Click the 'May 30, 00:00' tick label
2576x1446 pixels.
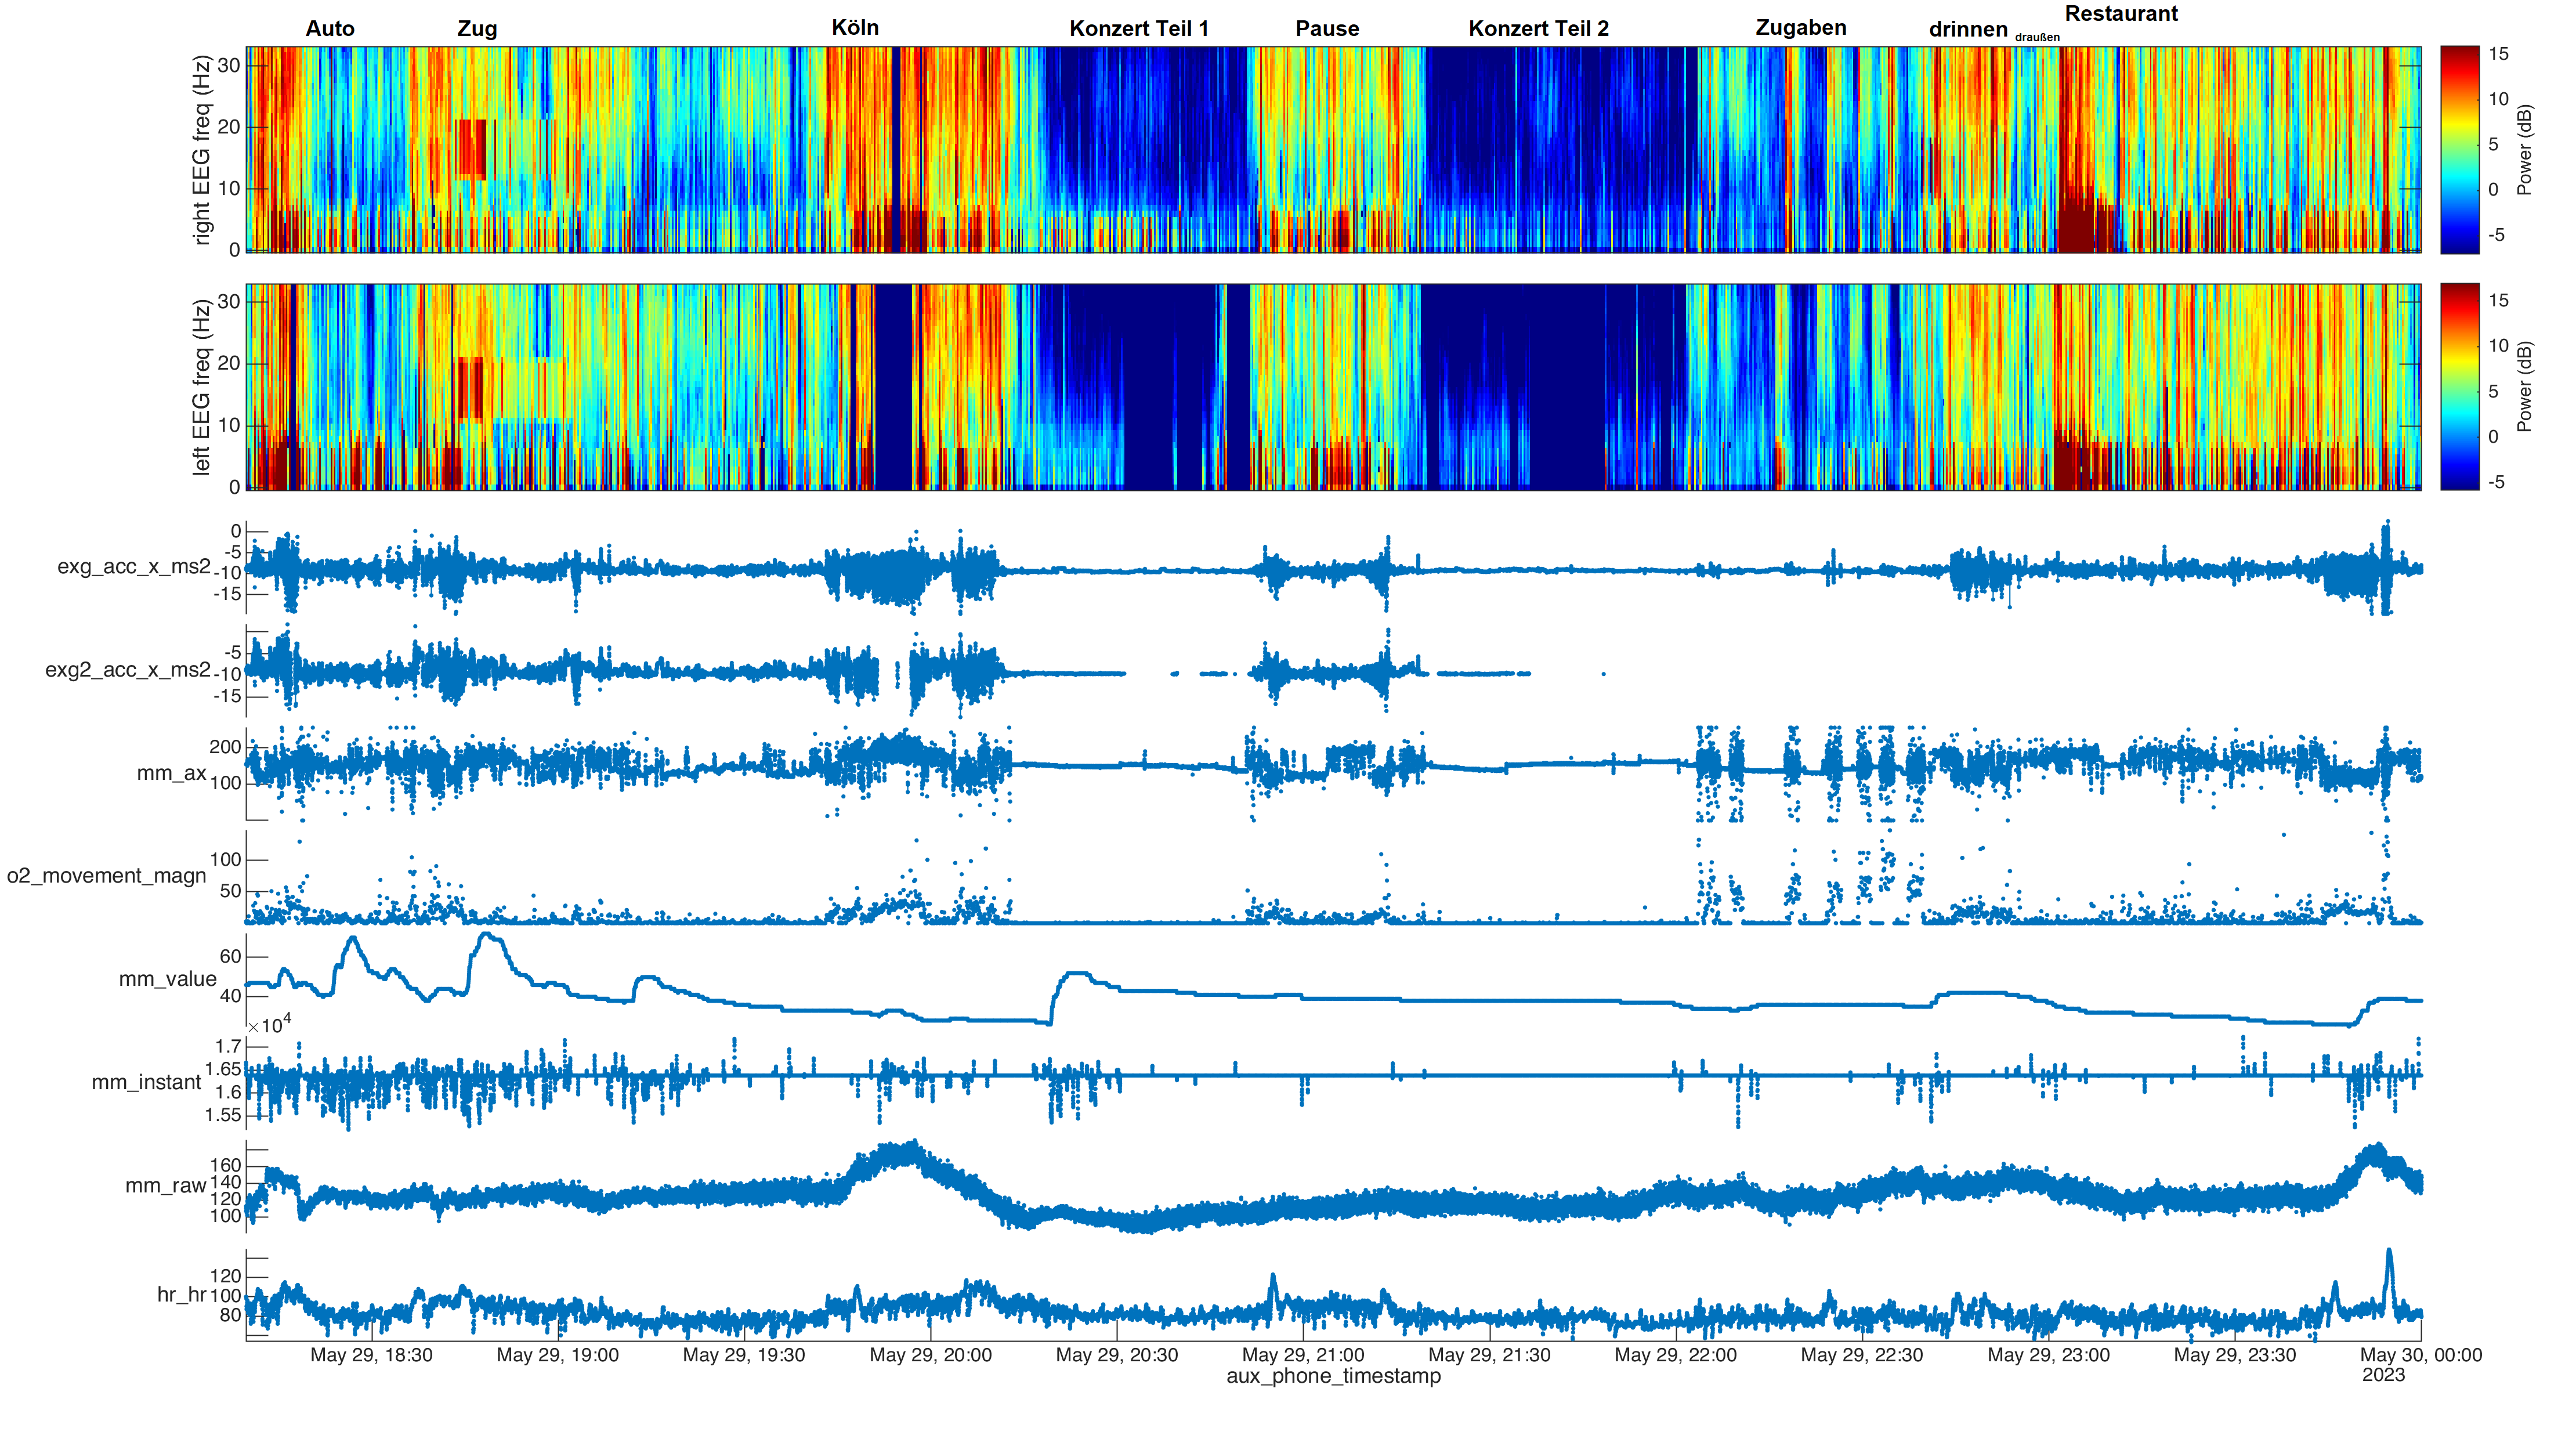tap(2421, 1356)
